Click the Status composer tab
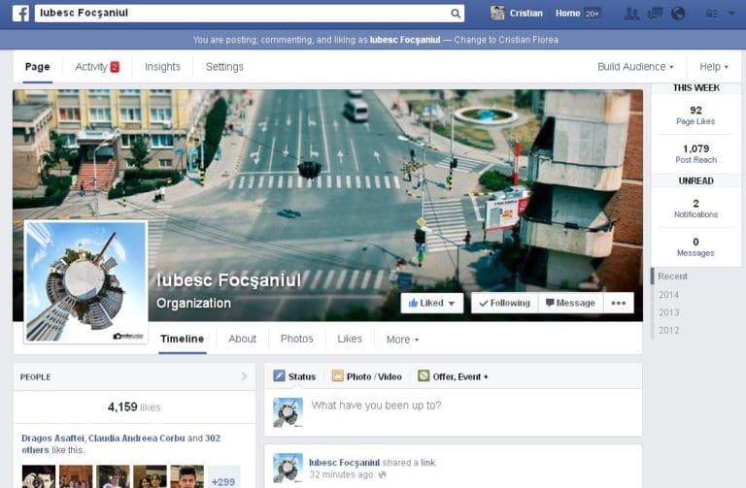The width and height of the screenshot is (746, 488). click(294, 376)
